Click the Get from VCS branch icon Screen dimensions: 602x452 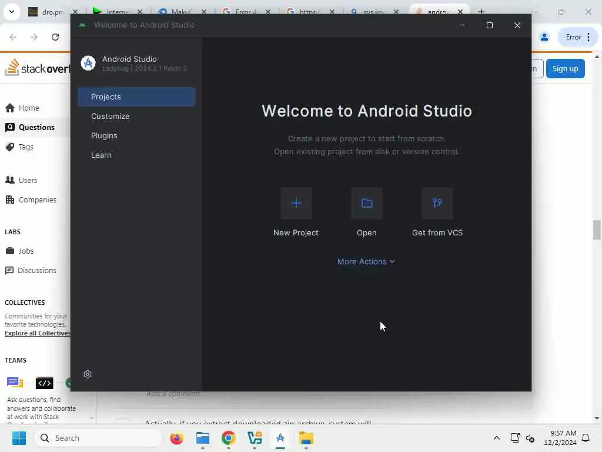click(x=437, y=203)
